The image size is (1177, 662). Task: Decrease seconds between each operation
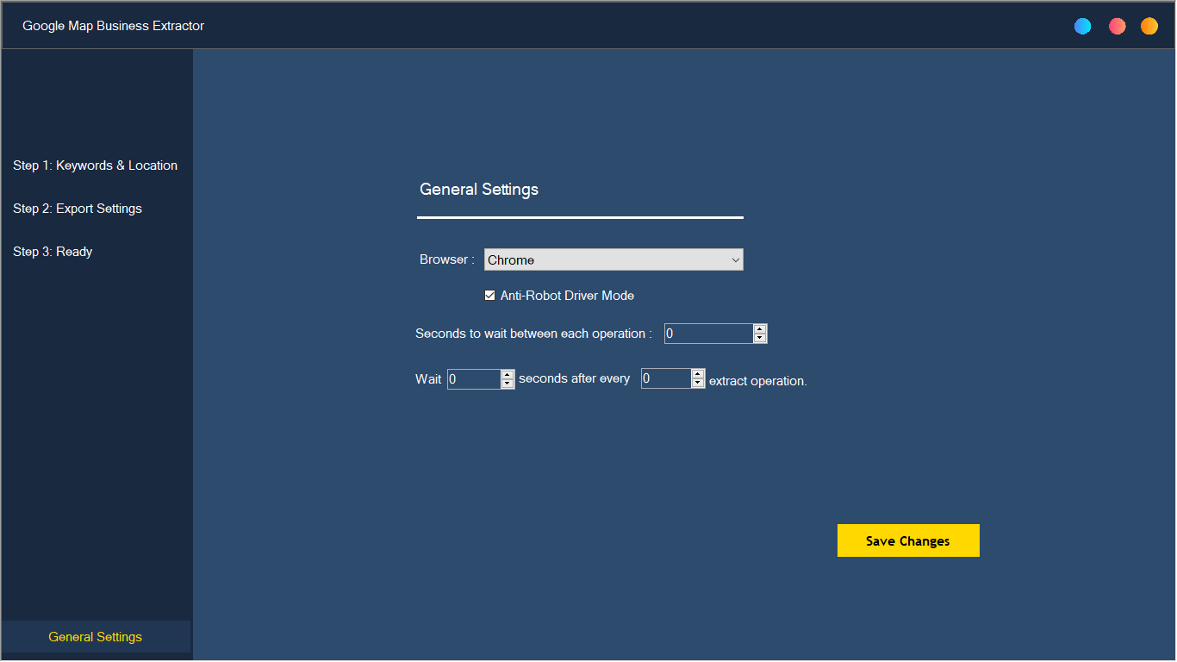tap(759, 338)
